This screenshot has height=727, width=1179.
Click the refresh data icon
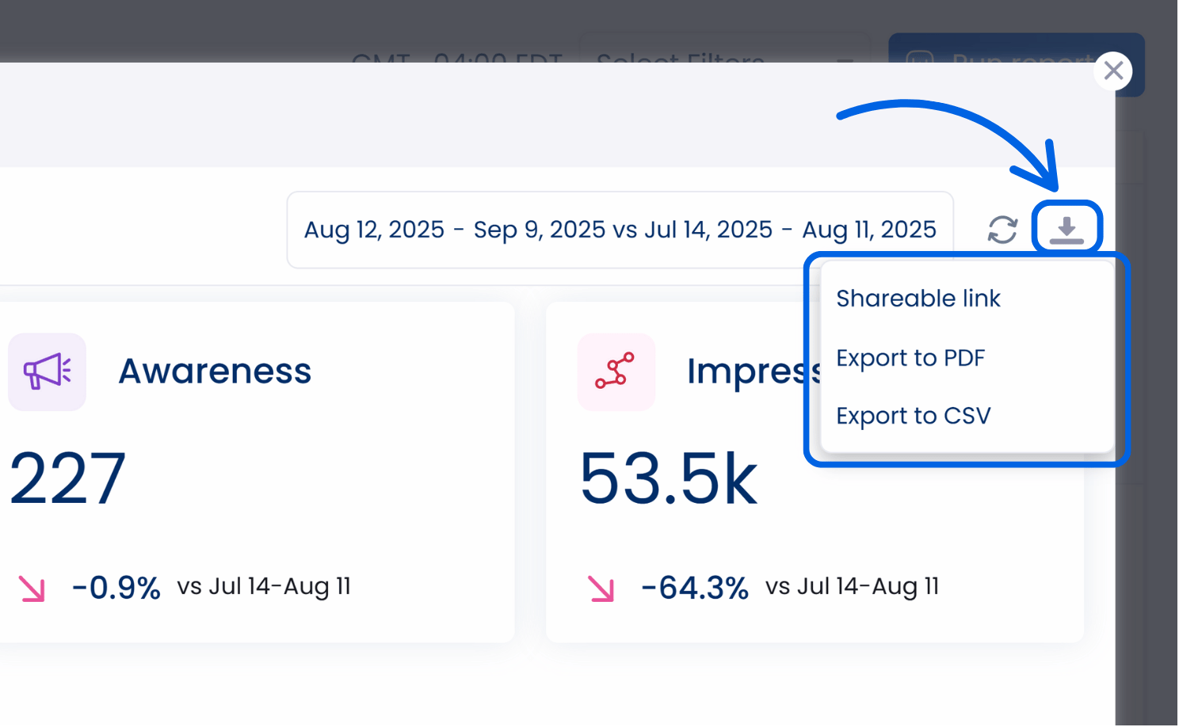pos(1002,229)
